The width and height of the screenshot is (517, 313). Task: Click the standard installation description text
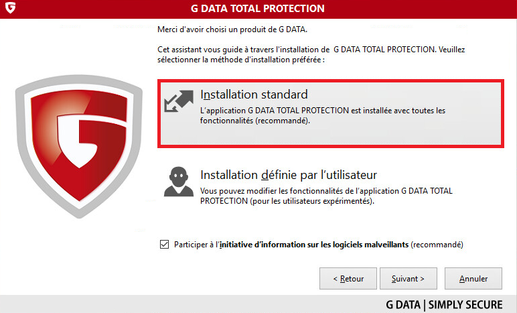(323, 115)
